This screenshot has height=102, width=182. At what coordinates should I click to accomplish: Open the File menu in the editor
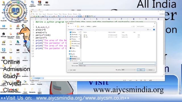[34, 14]
